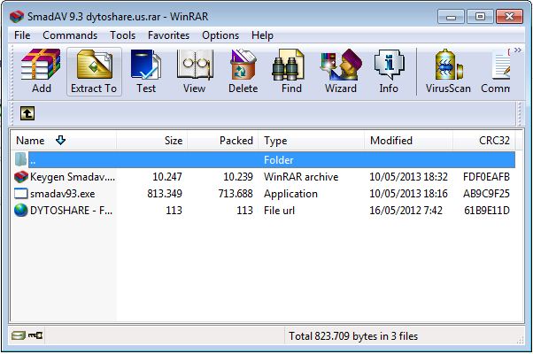
Task: Select the Keygen Smadav file name
Action: pos(73,177)
